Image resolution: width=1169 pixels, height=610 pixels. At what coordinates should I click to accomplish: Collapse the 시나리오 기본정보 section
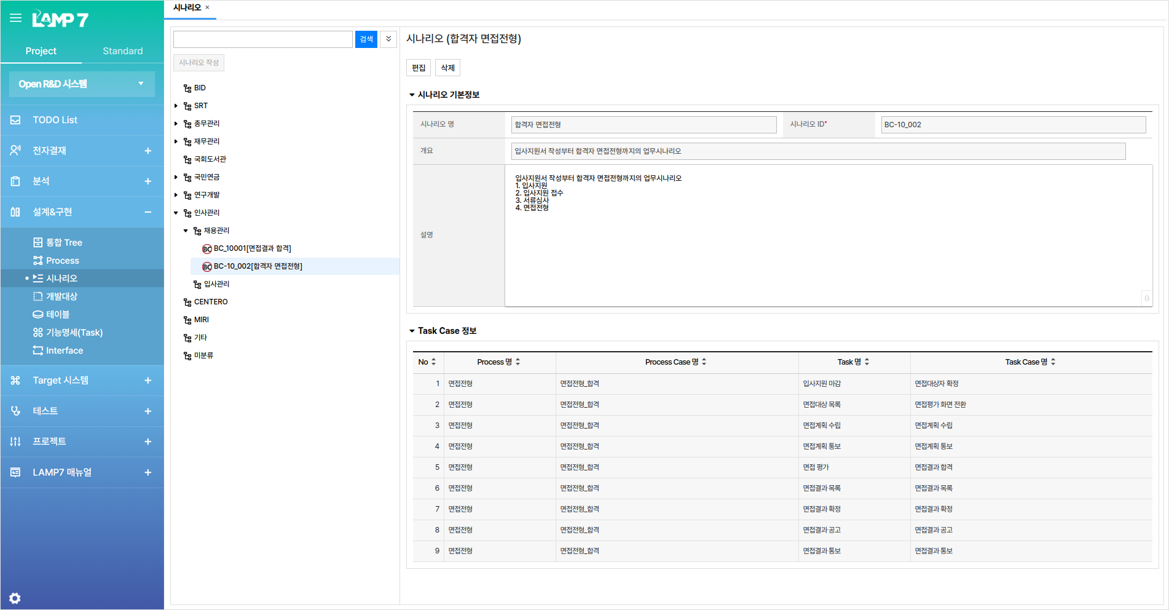(412, 95)
